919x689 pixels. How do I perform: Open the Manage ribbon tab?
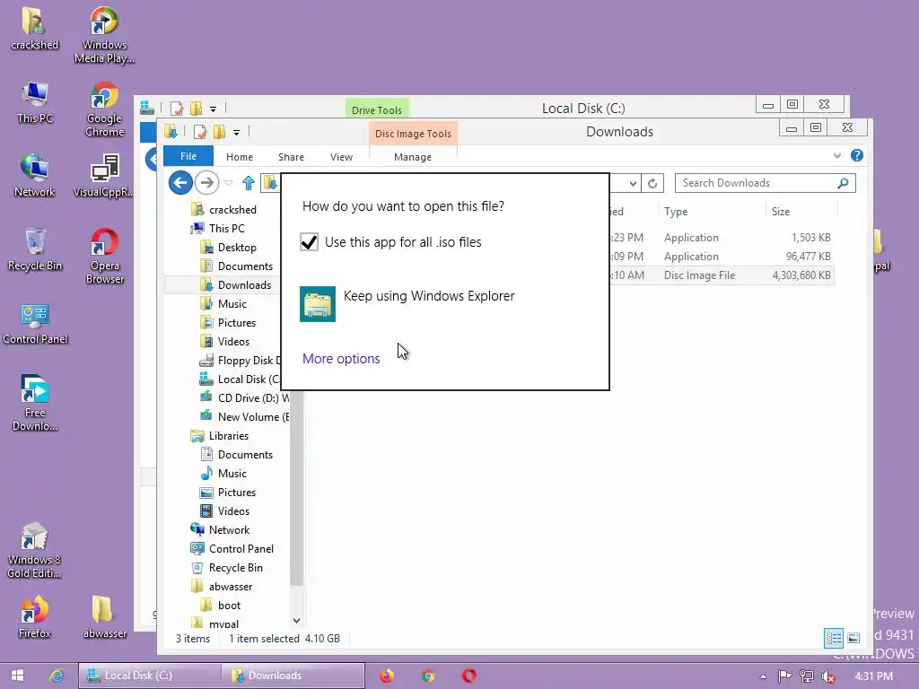[413, 157]
